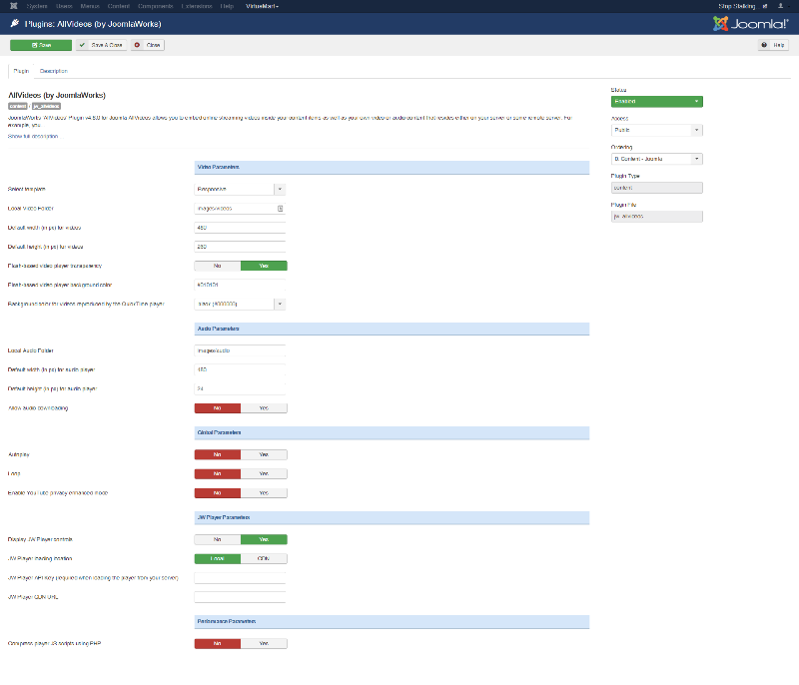799x685 pixels.
Task: Click the Close button in toolbar
Action: point(148,45)
